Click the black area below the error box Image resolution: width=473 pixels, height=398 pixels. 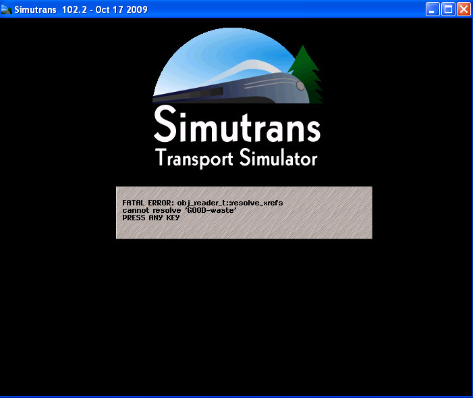point(236,311)
